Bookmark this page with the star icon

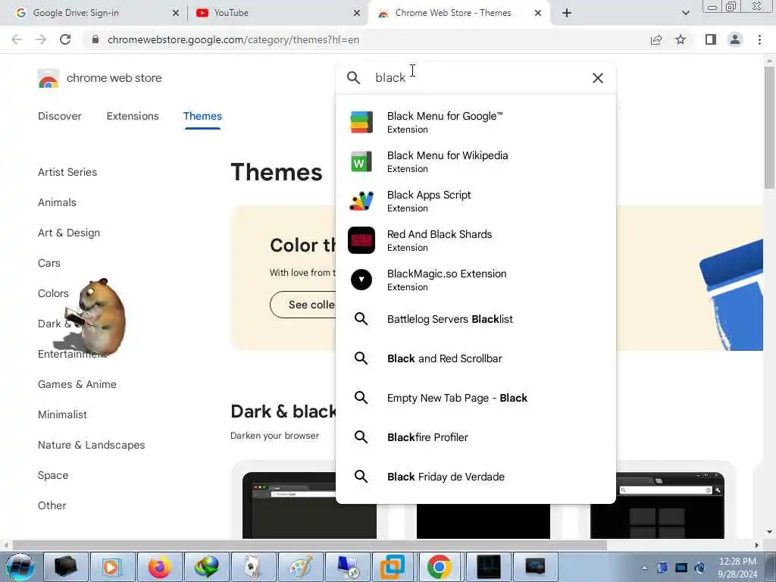coord(681,39)
